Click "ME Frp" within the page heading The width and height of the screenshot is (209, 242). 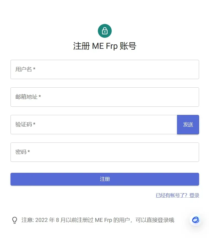click(x=105, y=46)
